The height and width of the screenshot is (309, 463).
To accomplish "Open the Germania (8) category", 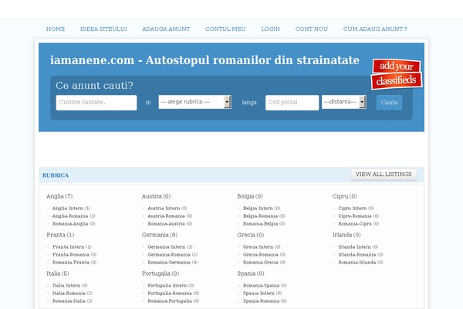I will (x=160, y=235).
